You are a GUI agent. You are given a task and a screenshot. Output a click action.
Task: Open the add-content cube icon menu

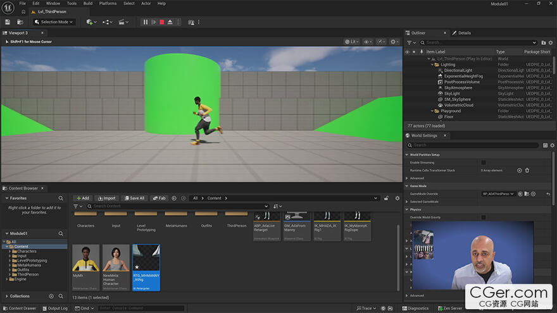90,22
